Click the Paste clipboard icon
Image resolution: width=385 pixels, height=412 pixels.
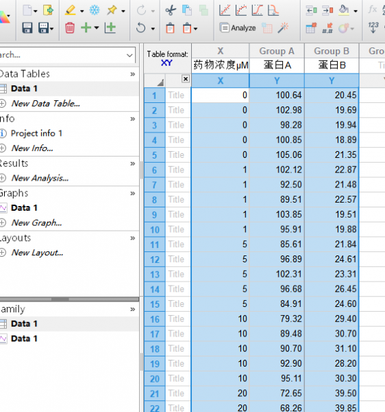(170, 28)
